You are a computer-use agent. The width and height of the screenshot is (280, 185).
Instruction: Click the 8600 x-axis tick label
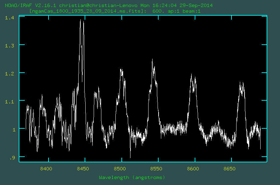click(x=193, y=169)
